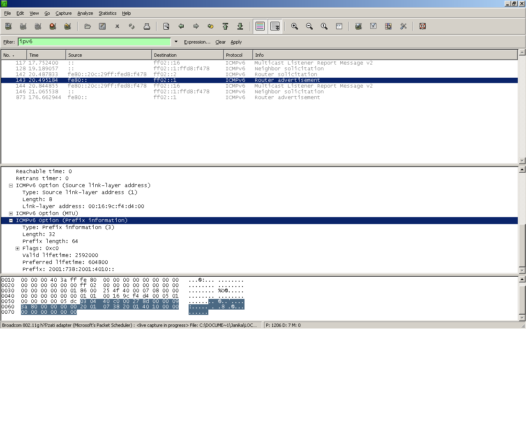
Task: Click the zoom in magnifier
Action: click(x=295, y=26)
